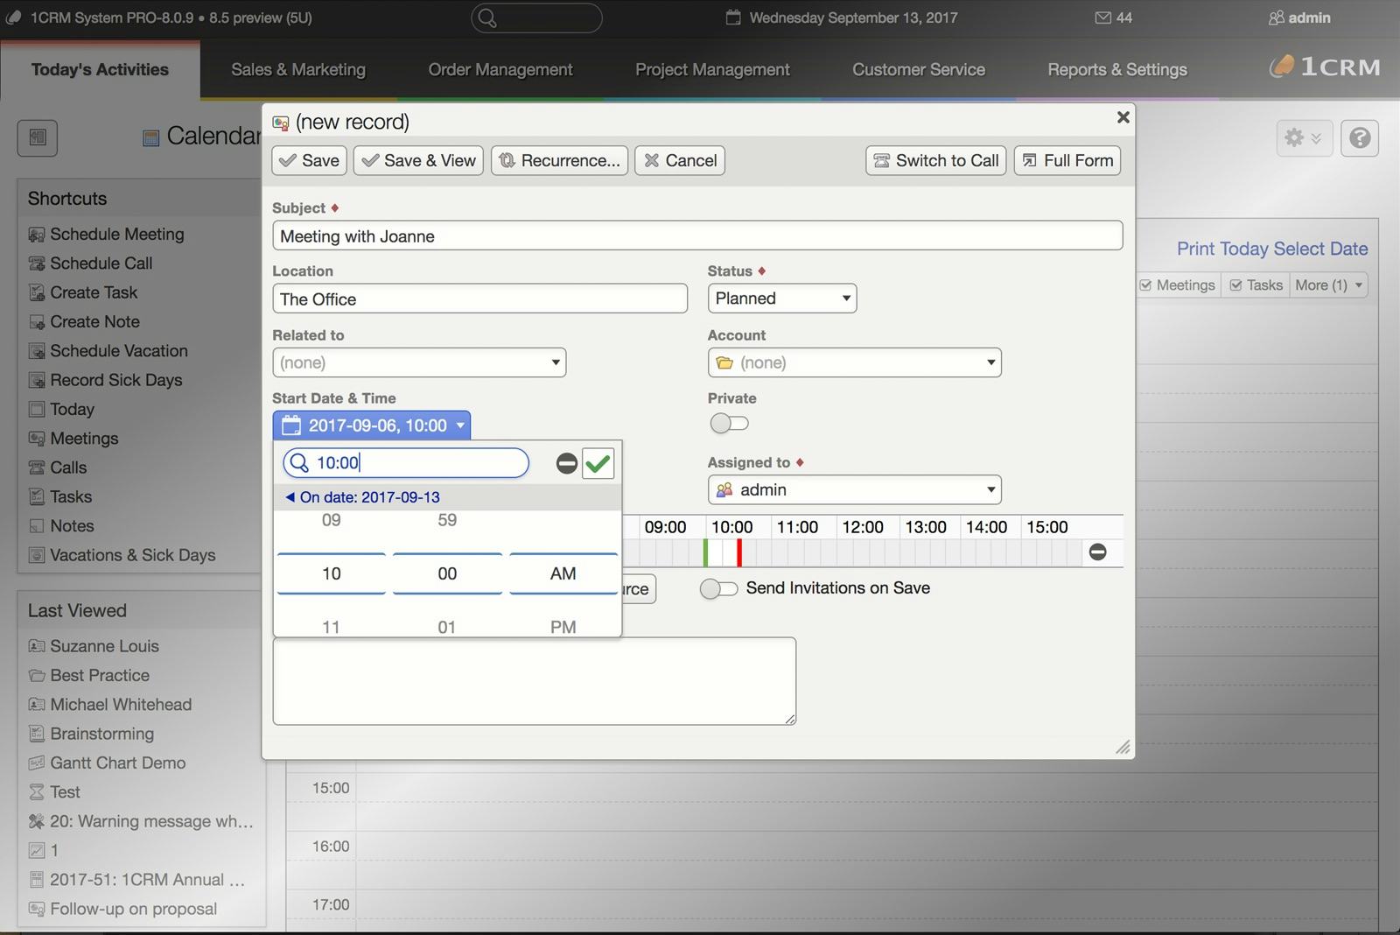The image size is (1400, 935).
Task: Click the Create Note shortcut icon
Action: click(x=37, y=322)
